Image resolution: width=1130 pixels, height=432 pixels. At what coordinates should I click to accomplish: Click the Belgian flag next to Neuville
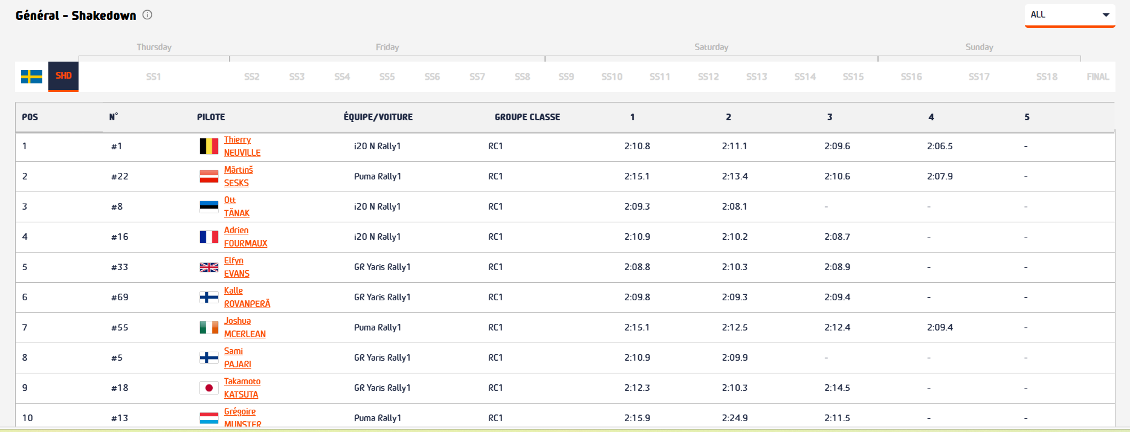(209, 146)
